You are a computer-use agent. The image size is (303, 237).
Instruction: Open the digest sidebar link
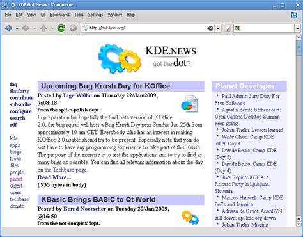pos(16,186)
